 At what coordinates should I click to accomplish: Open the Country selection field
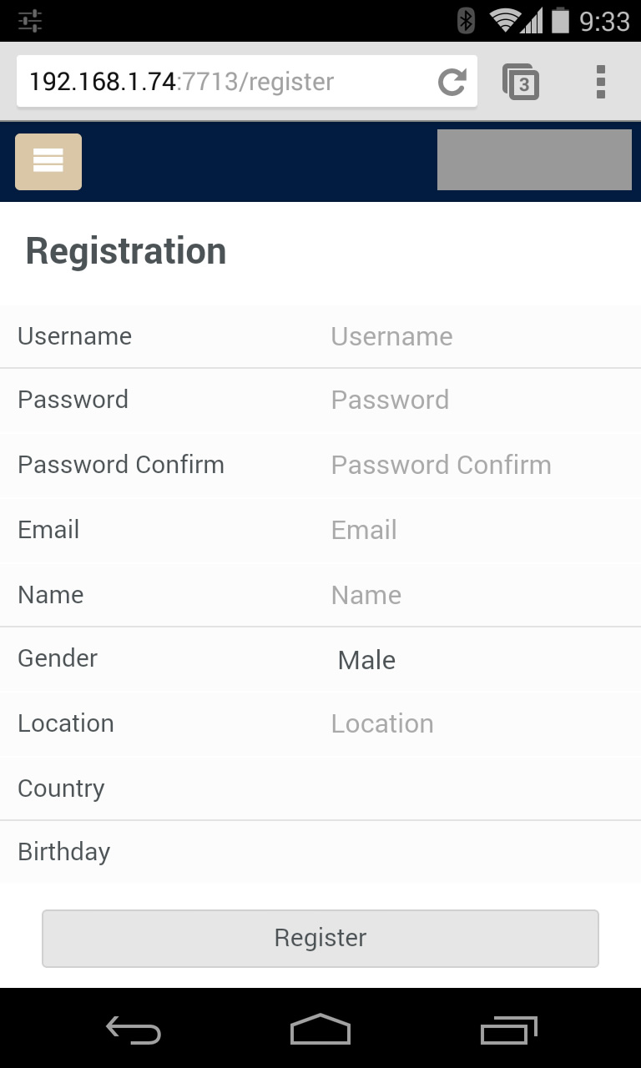tap(476, 788)
